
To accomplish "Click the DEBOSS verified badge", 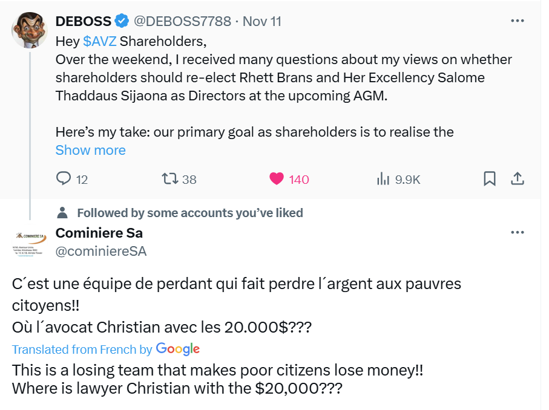I will coord(122,21).
